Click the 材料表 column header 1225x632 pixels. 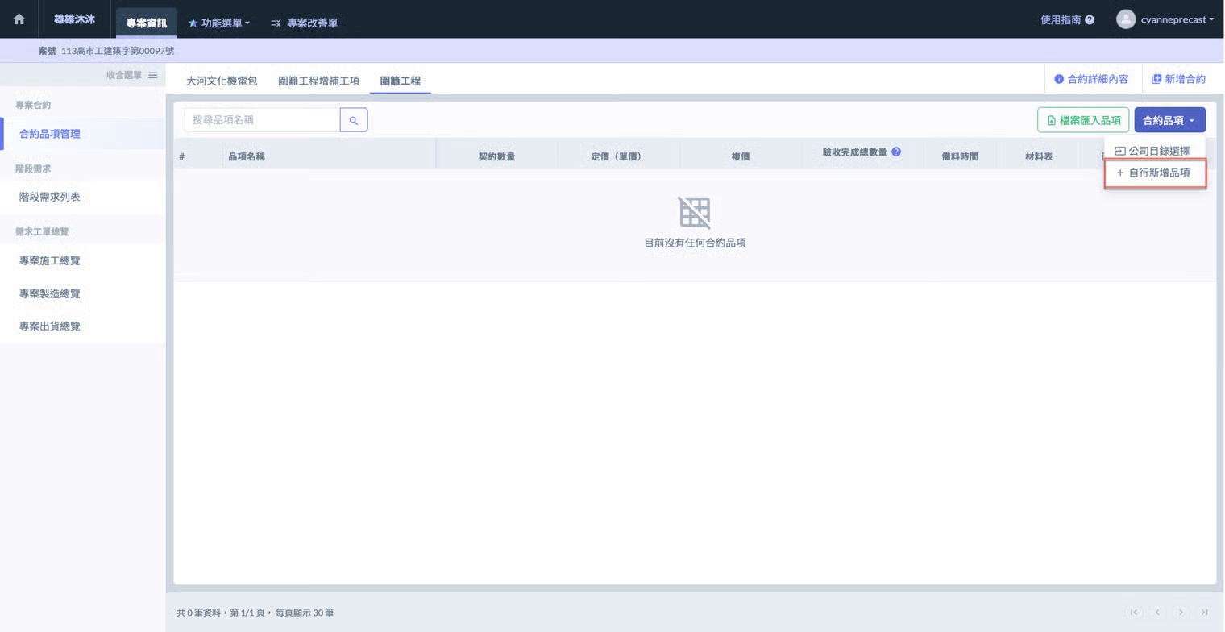[1039, 156]
